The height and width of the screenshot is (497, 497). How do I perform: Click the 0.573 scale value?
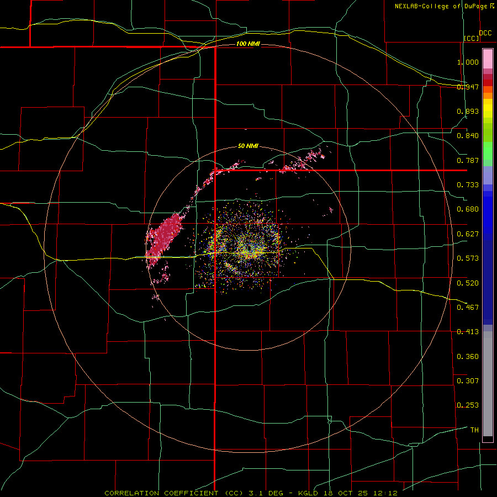click(x=468, y=258)
